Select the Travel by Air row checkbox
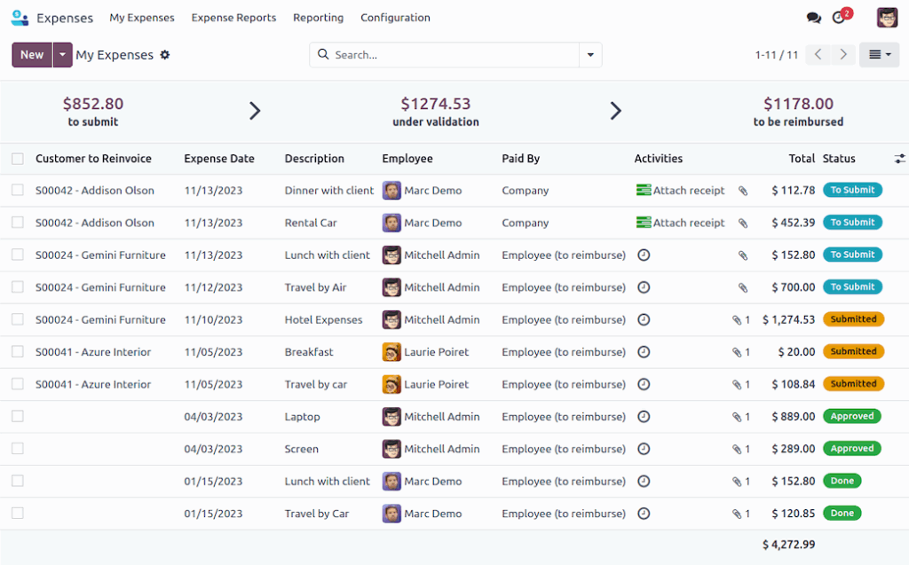This screenshot has width=909, height=565. (x=18, y=286)
